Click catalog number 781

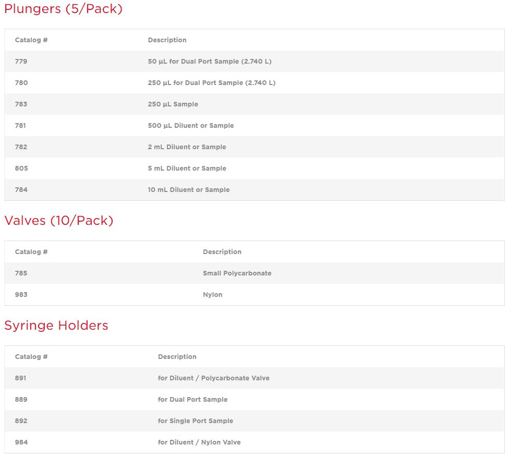[x=20, y=126]
